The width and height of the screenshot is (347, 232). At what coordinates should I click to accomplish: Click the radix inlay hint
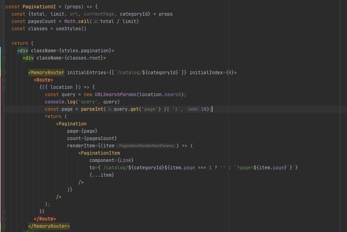click(x=193, y=109)
